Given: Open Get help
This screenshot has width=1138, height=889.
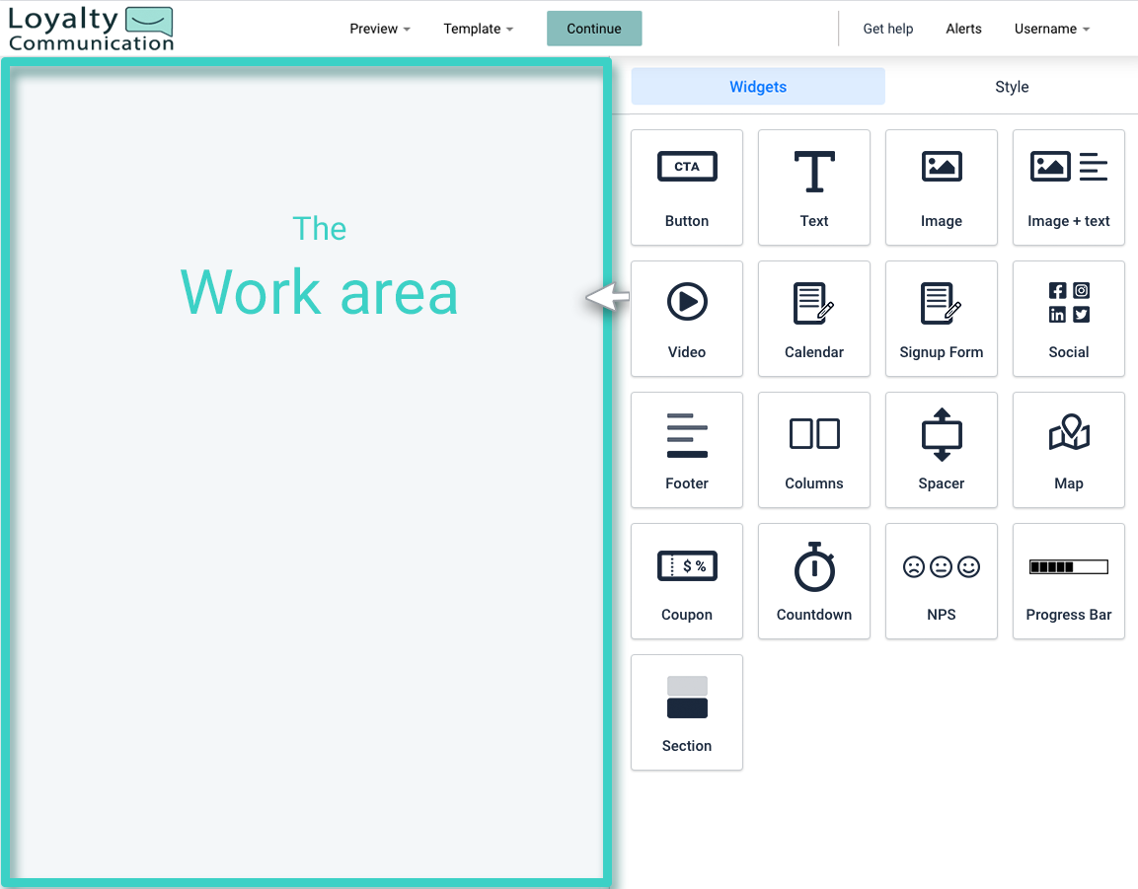Looking at the screenshot, I should coord(887,29).
